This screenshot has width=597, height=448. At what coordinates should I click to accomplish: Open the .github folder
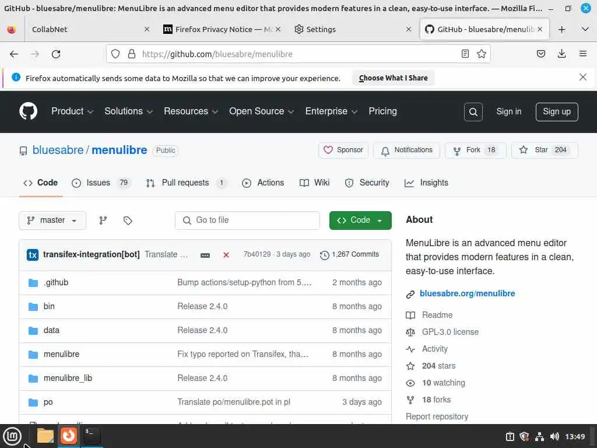(56, 283)
